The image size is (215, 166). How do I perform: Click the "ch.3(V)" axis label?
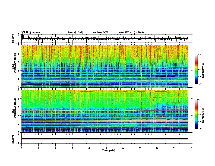[x=13, y=139]
